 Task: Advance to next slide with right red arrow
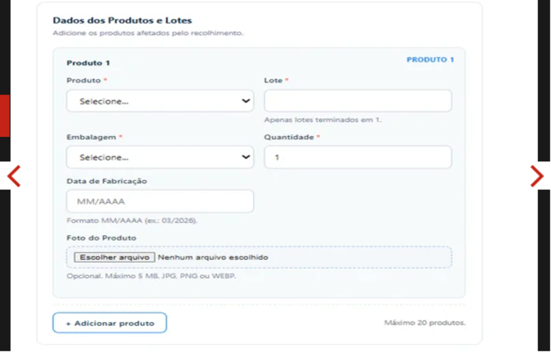pyautogui.click(x=537, y=176)
